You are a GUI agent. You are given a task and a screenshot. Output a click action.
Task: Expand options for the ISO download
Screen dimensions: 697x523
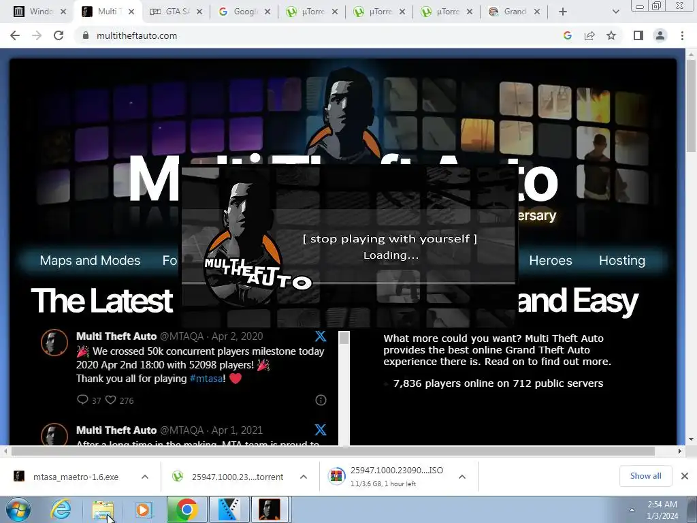(x=462, y=477)
